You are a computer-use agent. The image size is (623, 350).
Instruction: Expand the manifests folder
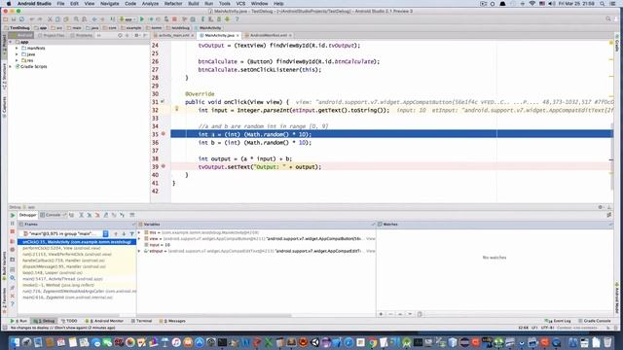(x=18, y=48)
